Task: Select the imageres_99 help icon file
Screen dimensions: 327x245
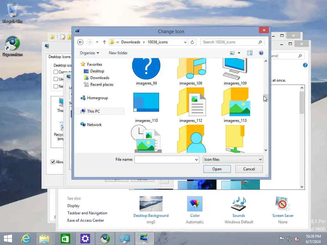Action: point(146,72)
